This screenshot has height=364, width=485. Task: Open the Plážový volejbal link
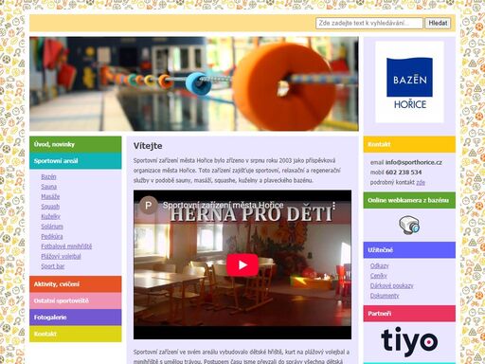tap(61, 256)
